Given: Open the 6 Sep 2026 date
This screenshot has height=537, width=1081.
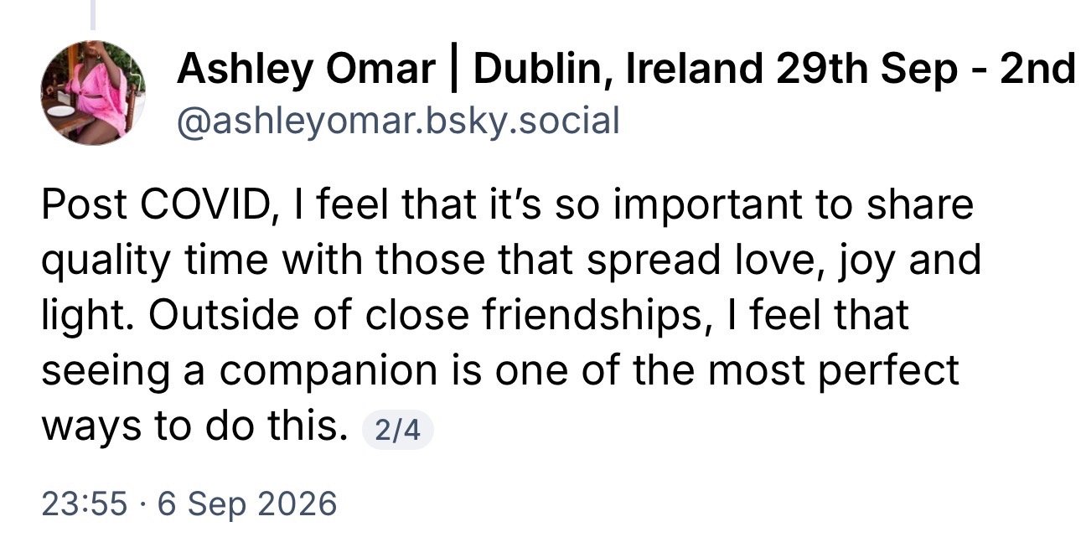Looking at the screenshot, I should coord(246,503).
